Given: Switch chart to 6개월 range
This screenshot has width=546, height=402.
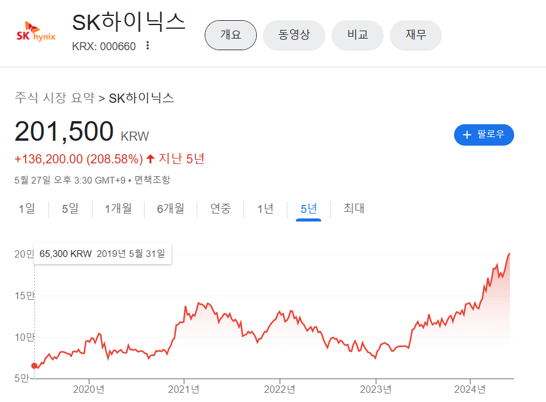Looking at the screenshot, I should point(170,209).
